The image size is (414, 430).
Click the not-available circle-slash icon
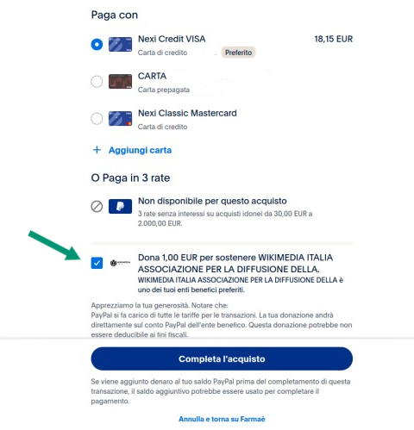(x=97, y=206)
